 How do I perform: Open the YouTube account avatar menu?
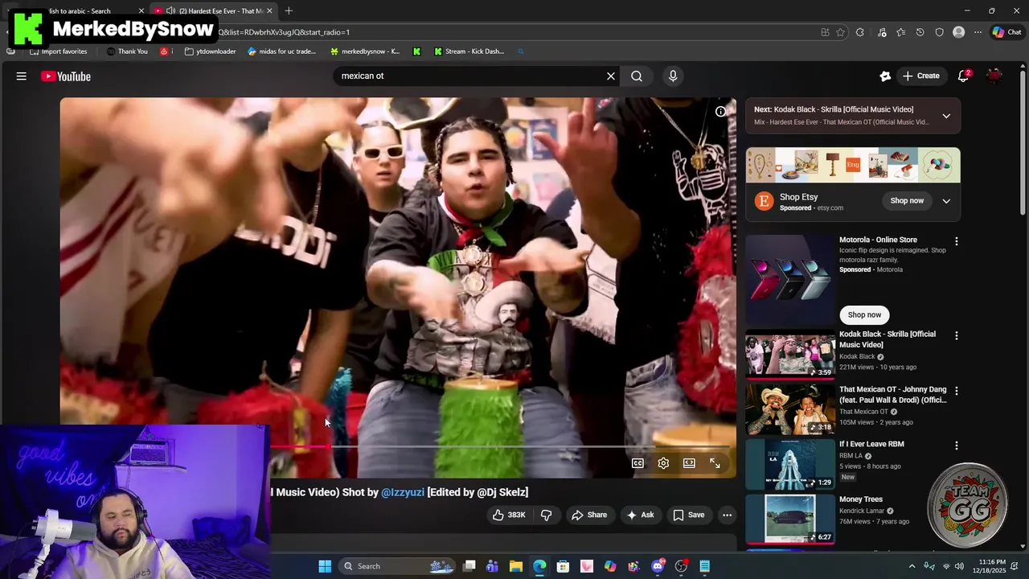coord(994,76)
